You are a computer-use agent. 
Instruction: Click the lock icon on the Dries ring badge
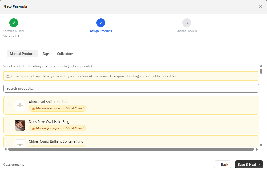(x=33, y=128)
